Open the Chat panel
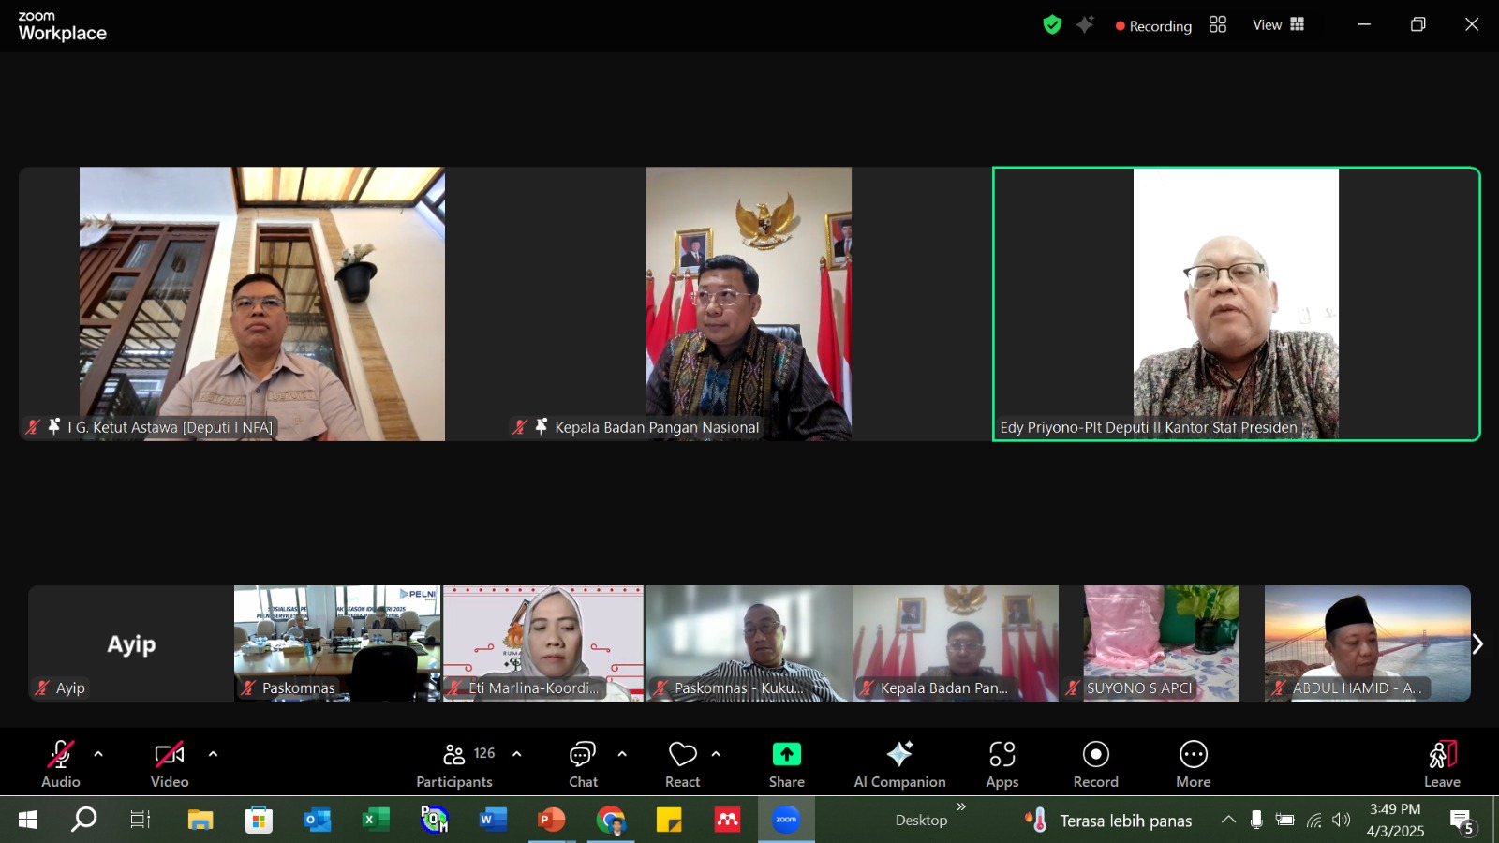The width and height of the screenshot is (1499, 843). click(583, 763)
